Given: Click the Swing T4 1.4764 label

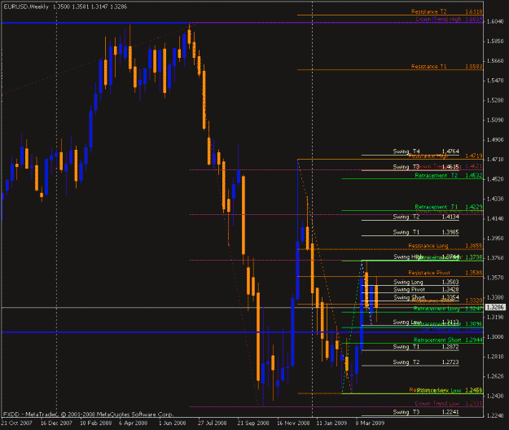Looking at the screenshot, I should click(x=426, y=151).
